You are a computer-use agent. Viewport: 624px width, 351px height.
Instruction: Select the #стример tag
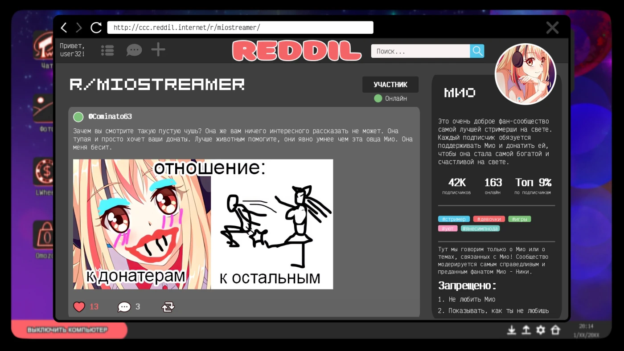click(x=454, y=219)
